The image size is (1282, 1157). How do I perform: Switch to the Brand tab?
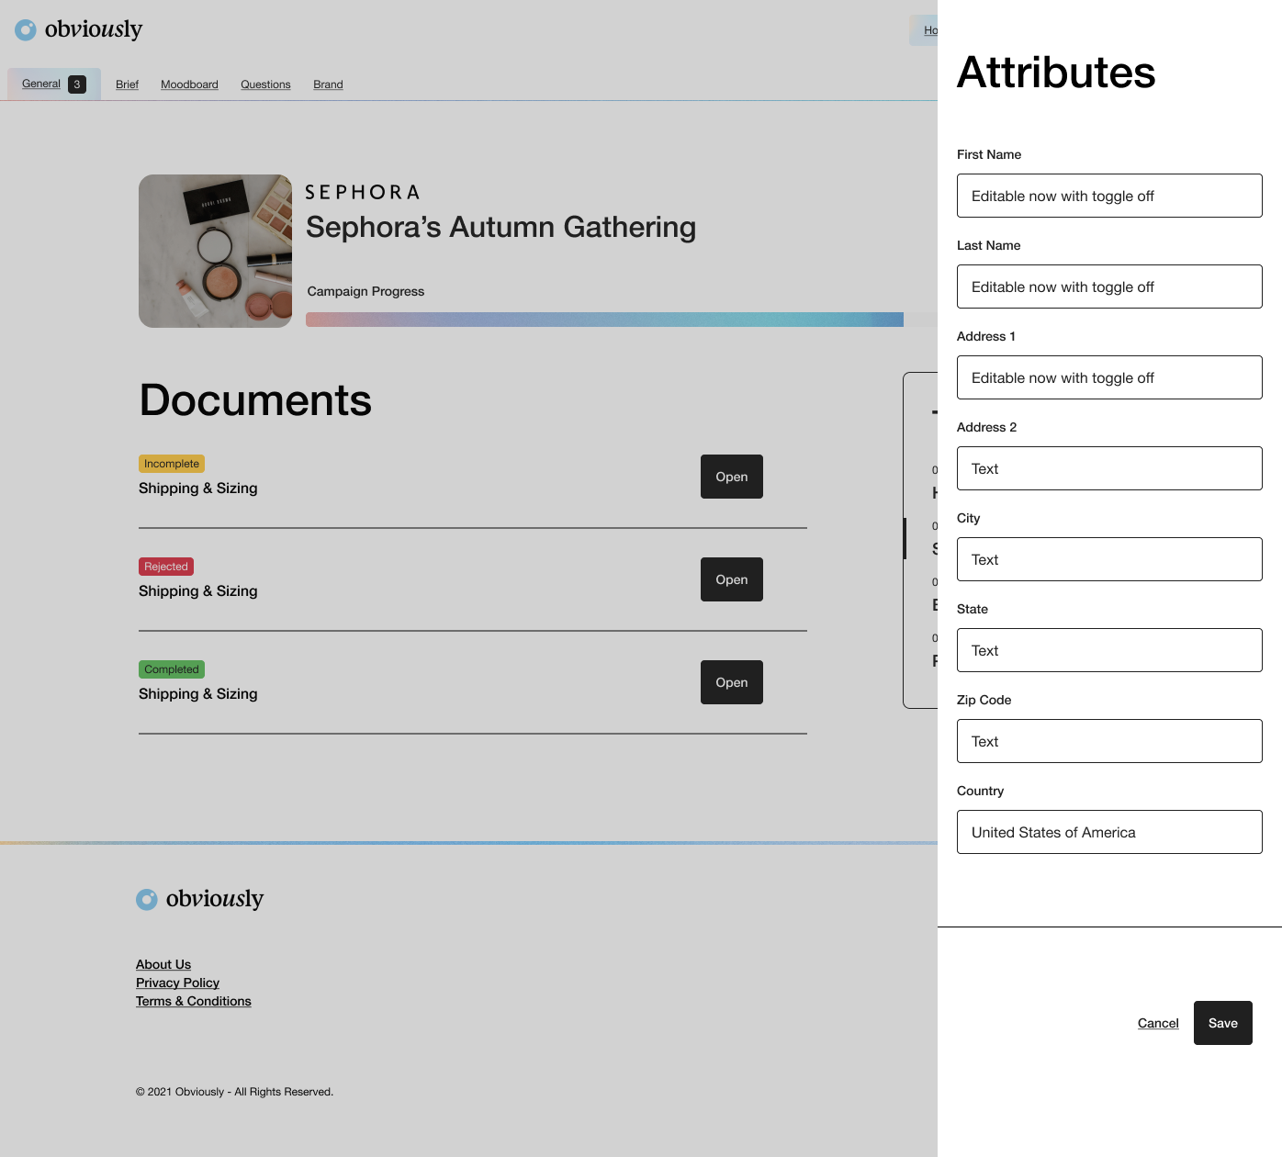pos(328,84)
